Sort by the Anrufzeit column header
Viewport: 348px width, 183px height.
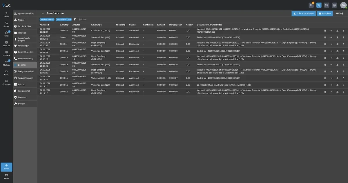pyautogui.click(x=44, y=25)
